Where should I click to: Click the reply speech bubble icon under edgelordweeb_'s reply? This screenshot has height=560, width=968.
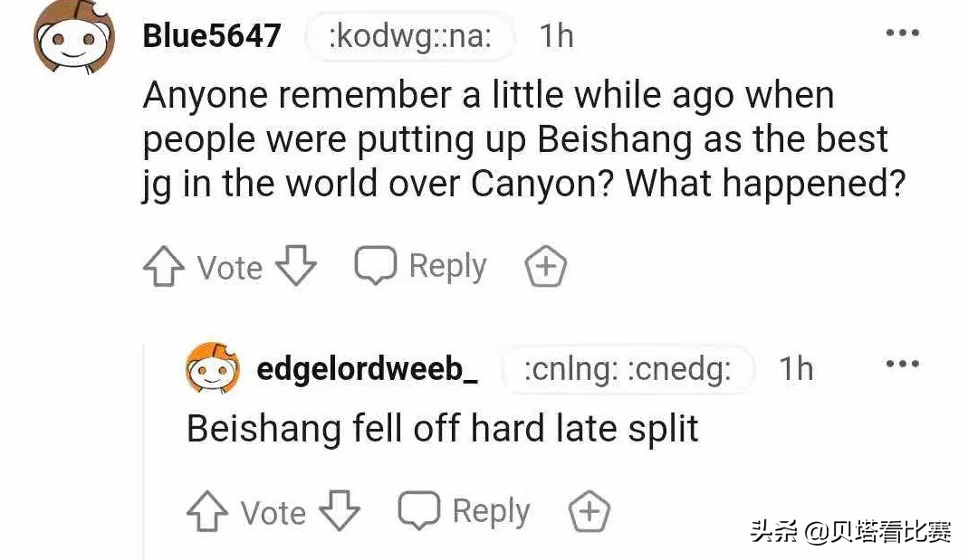click(x=418, y=510)
